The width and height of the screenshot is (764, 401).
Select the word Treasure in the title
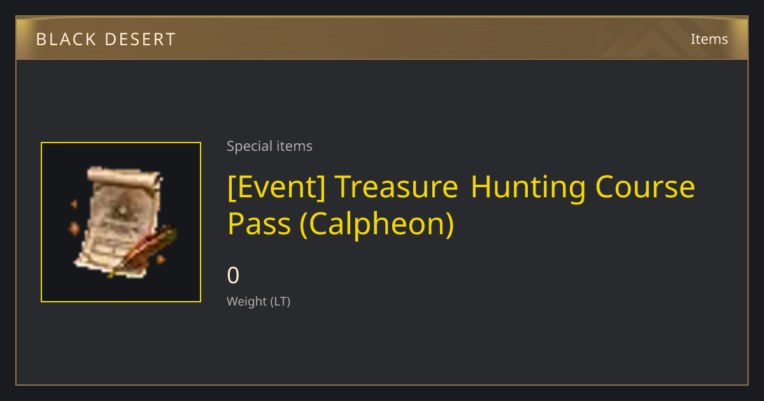(397, 187)
